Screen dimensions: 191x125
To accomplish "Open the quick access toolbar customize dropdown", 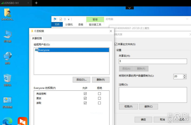I will [x=69, y=19].
